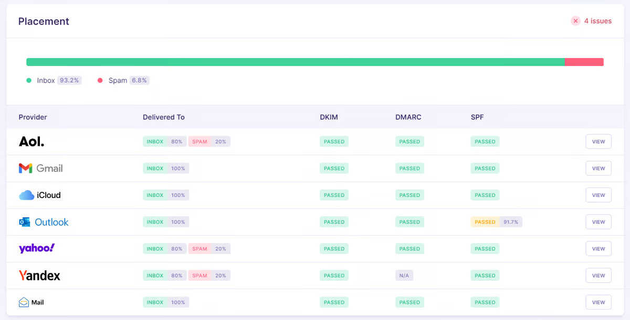This screenshot has width=630, height=320.
Task: Click Aol.'s SPAM 20% badge
Action: point(209,141)
